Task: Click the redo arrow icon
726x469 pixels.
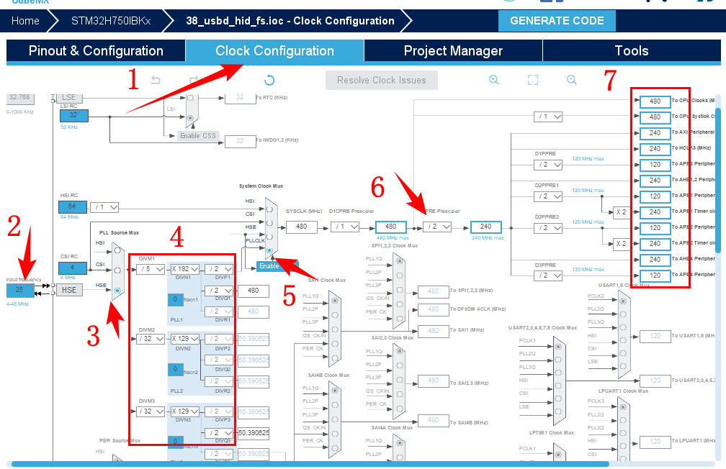Action: pyautogui.click(x=193, y=81)
